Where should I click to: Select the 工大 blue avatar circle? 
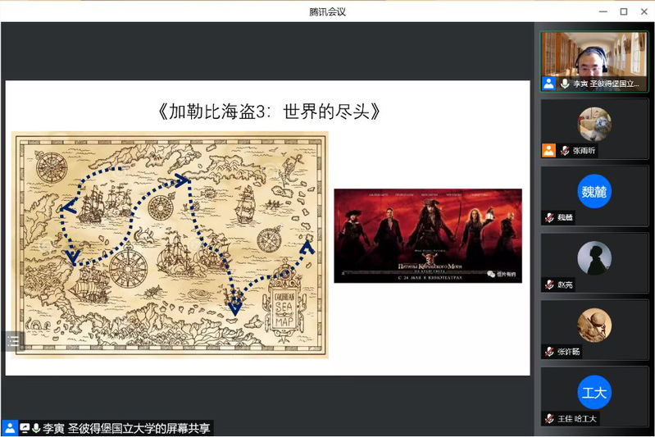(594, 392)
